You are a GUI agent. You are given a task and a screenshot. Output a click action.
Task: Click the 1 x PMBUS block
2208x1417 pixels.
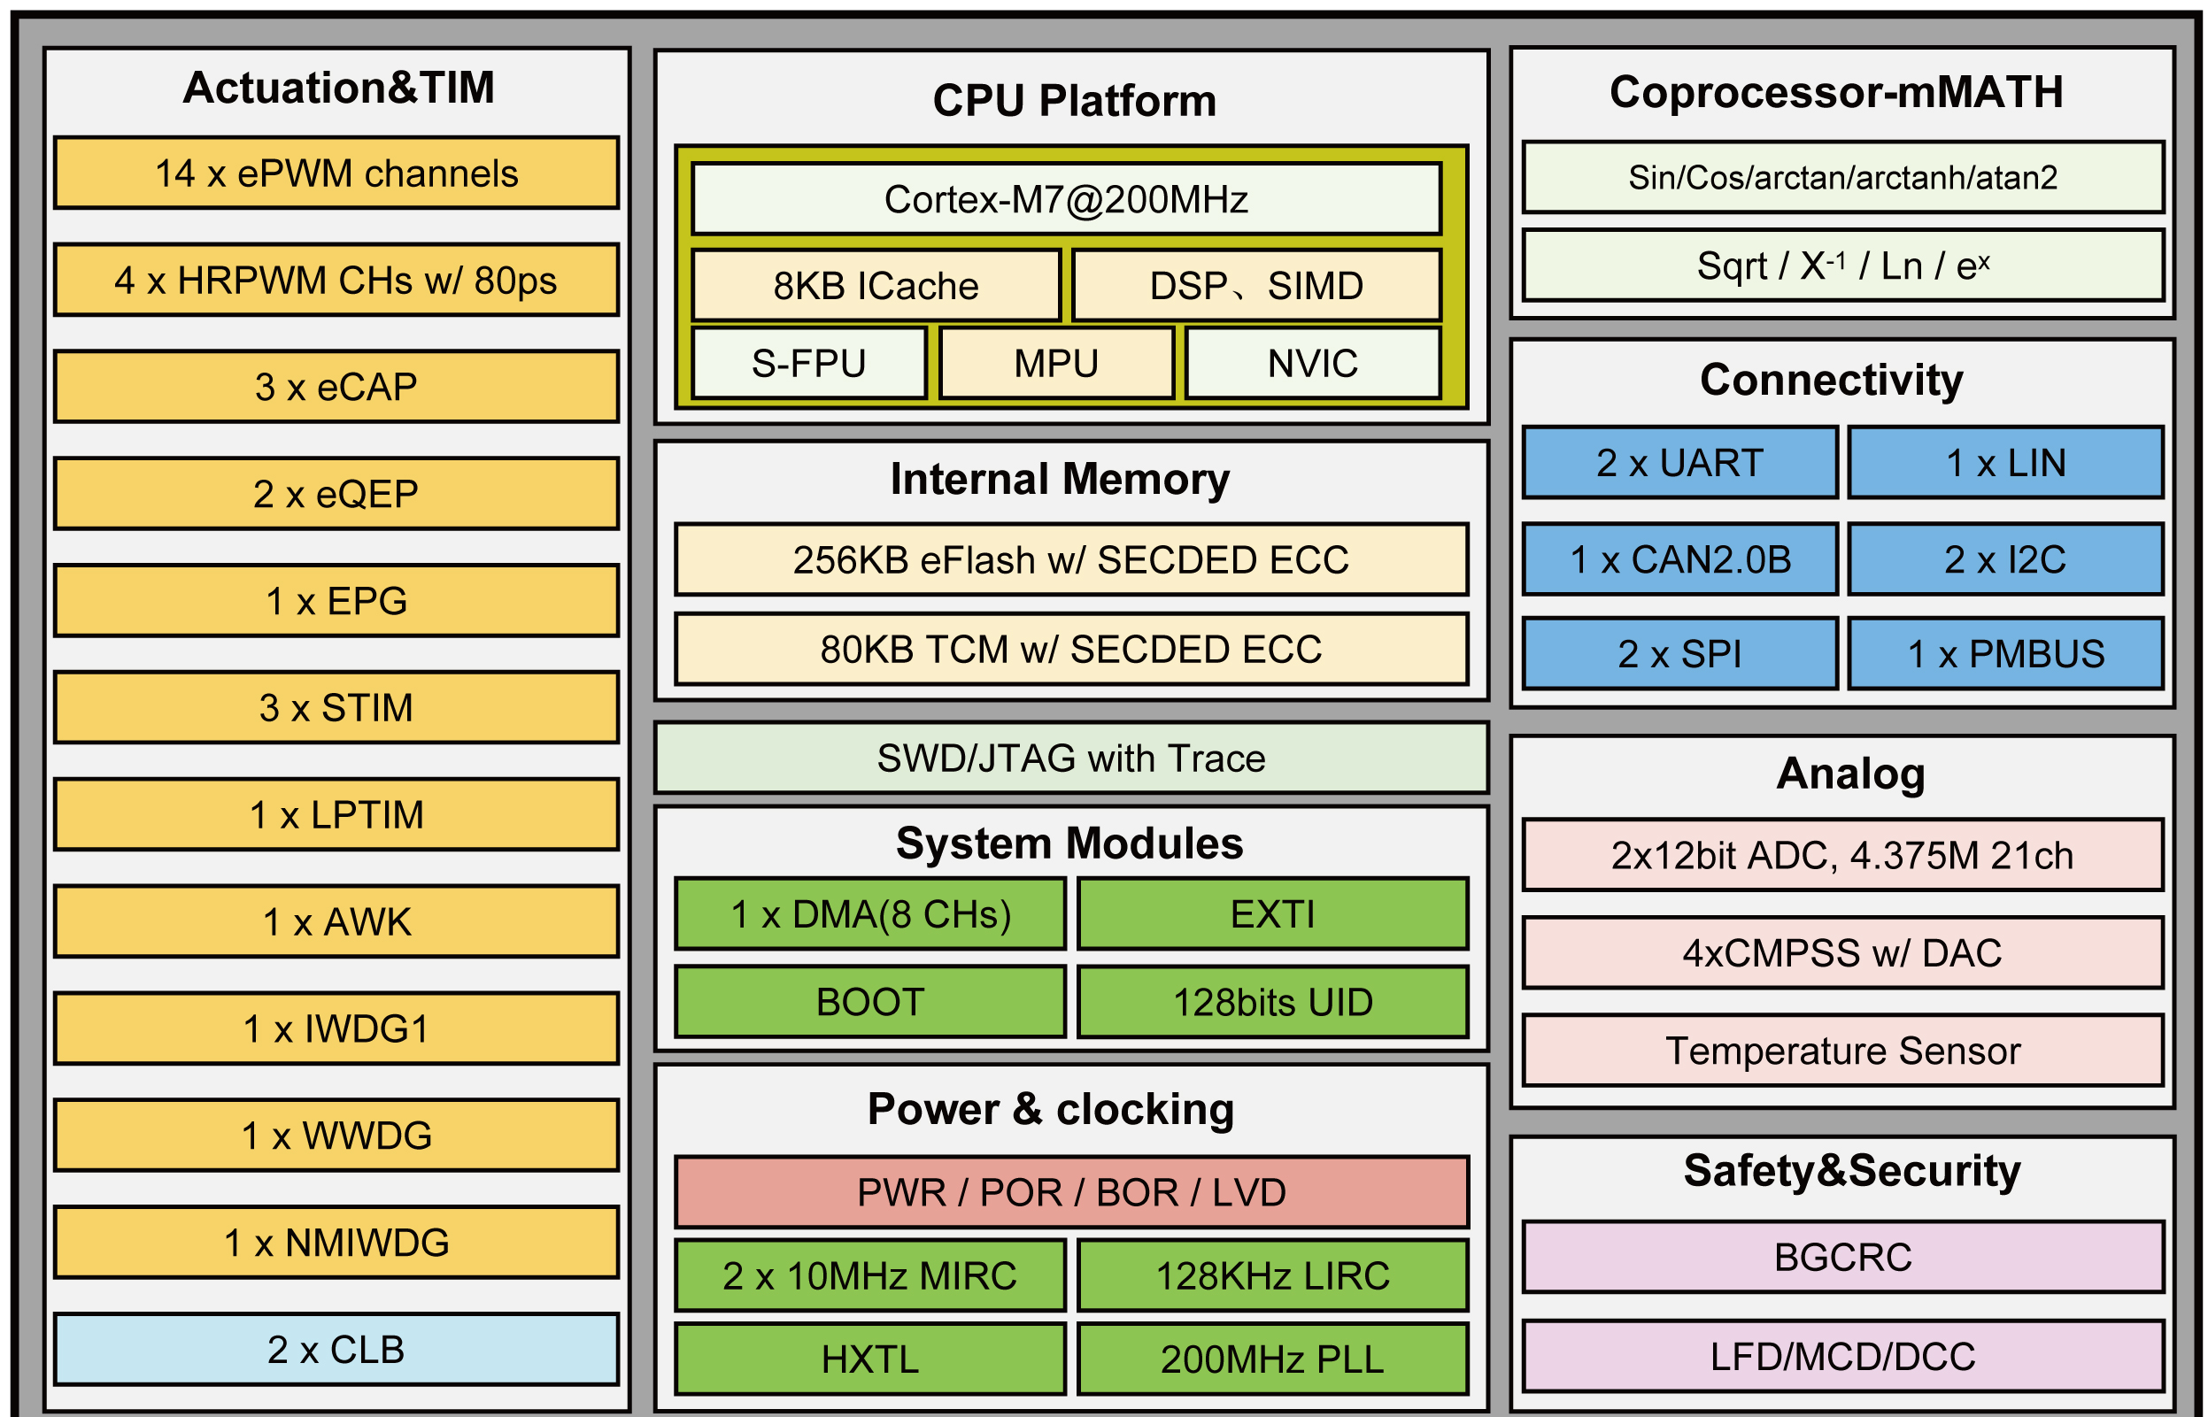(2005, 654)
